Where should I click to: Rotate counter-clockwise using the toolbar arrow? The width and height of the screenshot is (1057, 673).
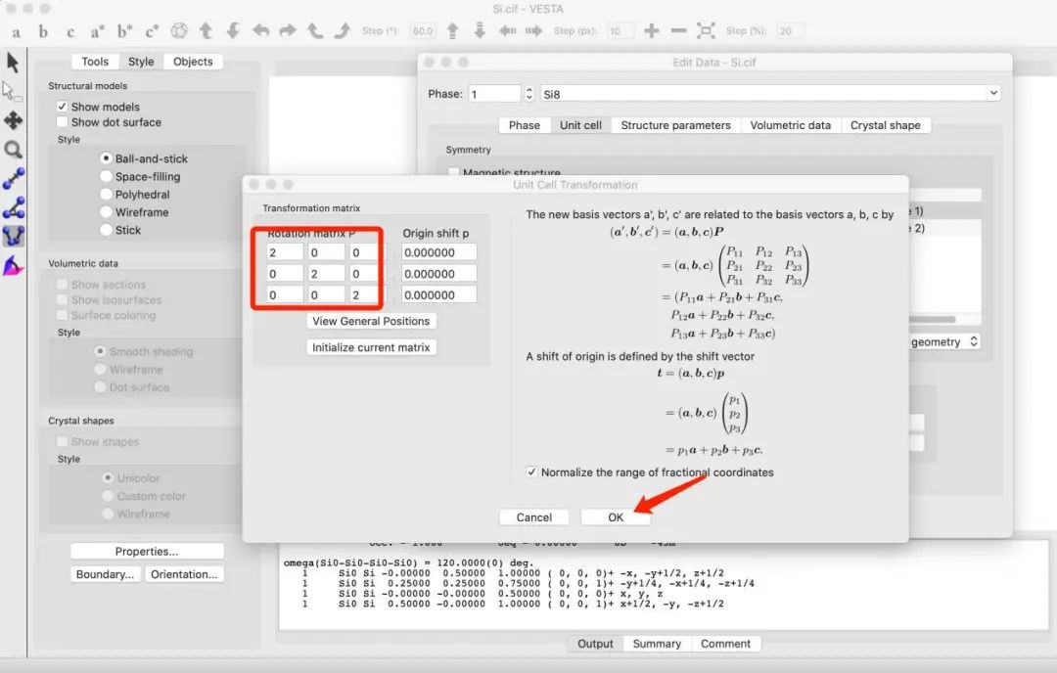coord(315,30)
